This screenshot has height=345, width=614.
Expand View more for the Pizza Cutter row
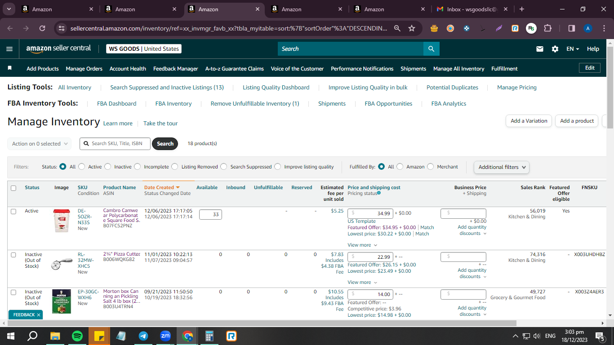pos(362,282)
